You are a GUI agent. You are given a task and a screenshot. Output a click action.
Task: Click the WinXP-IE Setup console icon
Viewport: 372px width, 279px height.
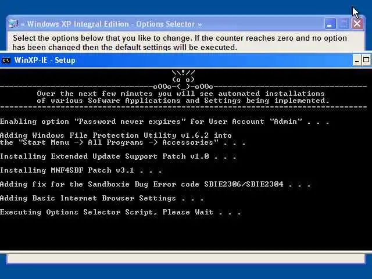click(x=6, y=60)
